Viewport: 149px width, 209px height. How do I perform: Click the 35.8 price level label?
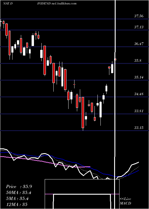pos(138,61)
